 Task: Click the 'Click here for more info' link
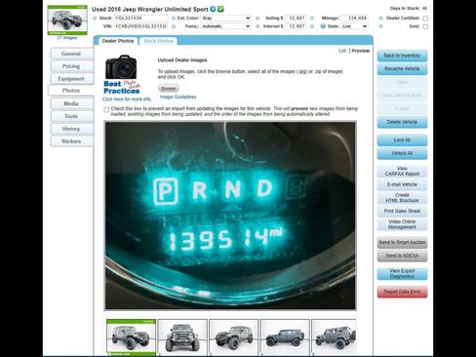pyautogui.click(x=127, y=99)
